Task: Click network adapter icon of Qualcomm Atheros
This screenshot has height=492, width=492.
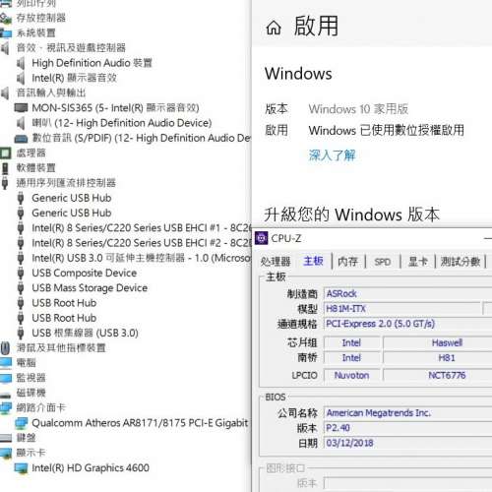Action: pos(22,423)
